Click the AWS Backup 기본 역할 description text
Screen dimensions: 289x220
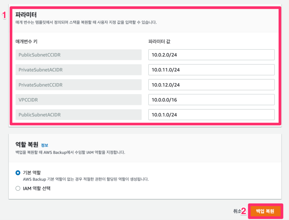(x=86, y=179)
